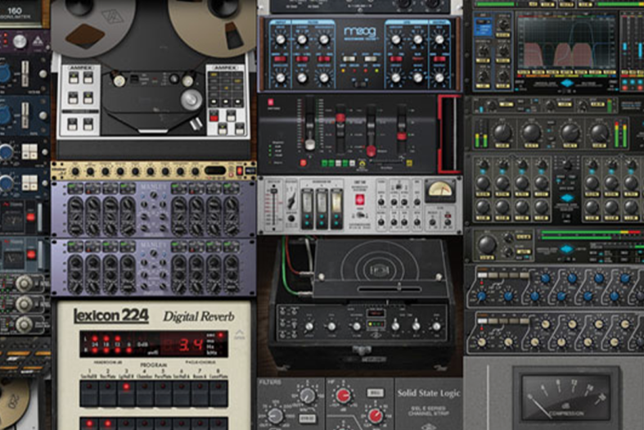This screenshot has width=644, height=430.
Task: Expand the Lexicon 224 OPEN chevron
Action: click(x=240, y=334)
